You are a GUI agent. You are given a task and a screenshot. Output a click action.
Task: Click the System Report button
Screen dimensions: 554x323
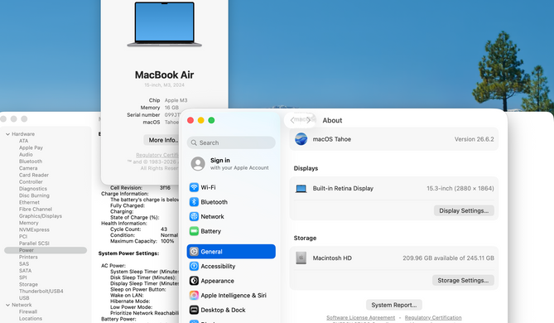[394, 305]
